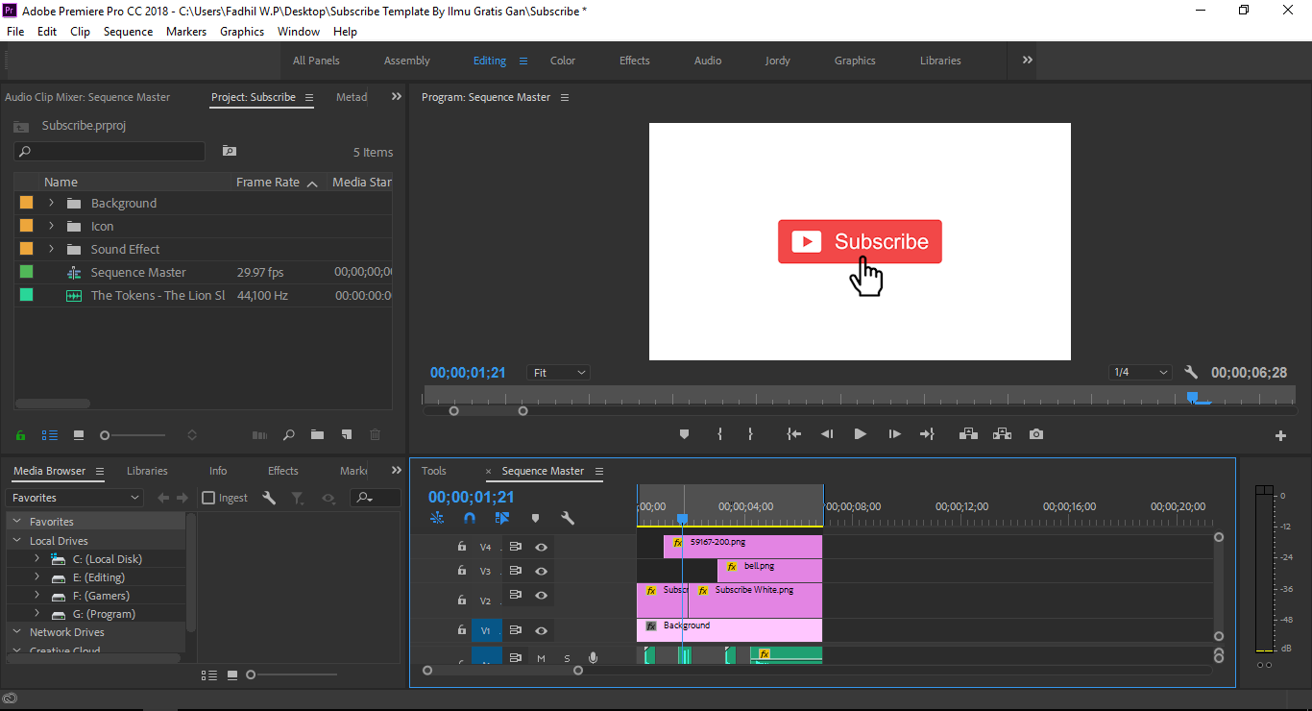Mark Out point in Program monitor
Image resolution: width=1312 pixels, height=711 pixels.
coord(750,434)
